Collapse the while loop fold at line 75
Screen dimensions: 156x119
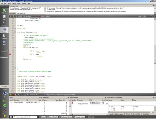[x=15, y=48]
